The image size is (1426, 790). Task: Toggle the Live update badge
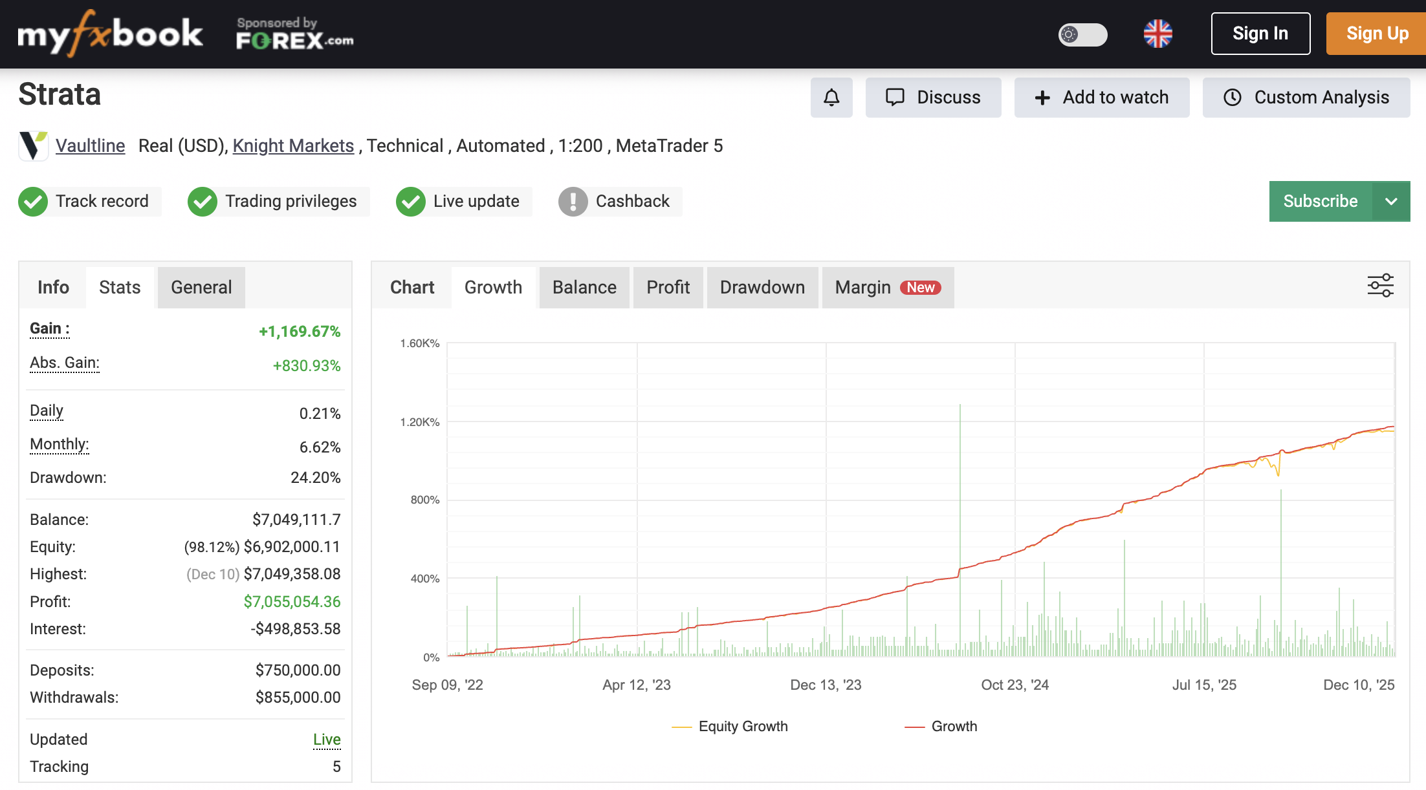[410, 201]
